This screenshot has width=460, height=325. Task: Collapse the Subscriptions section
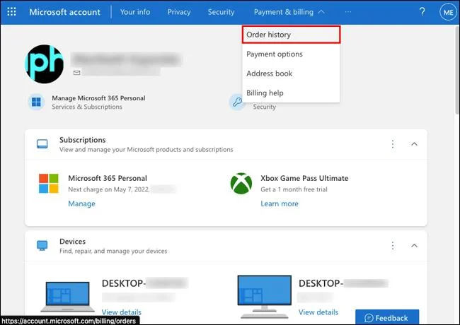[414, 143]
